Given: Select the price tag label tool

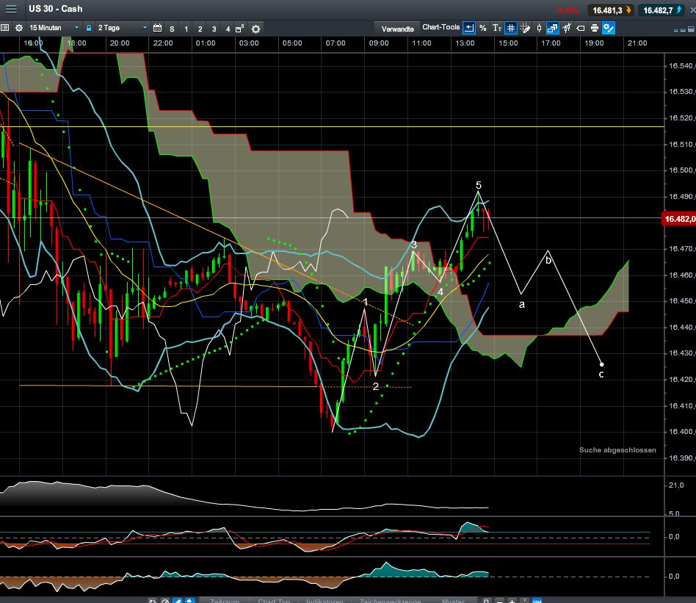Looking at the screenshot, I should click(x=581, y=29).
